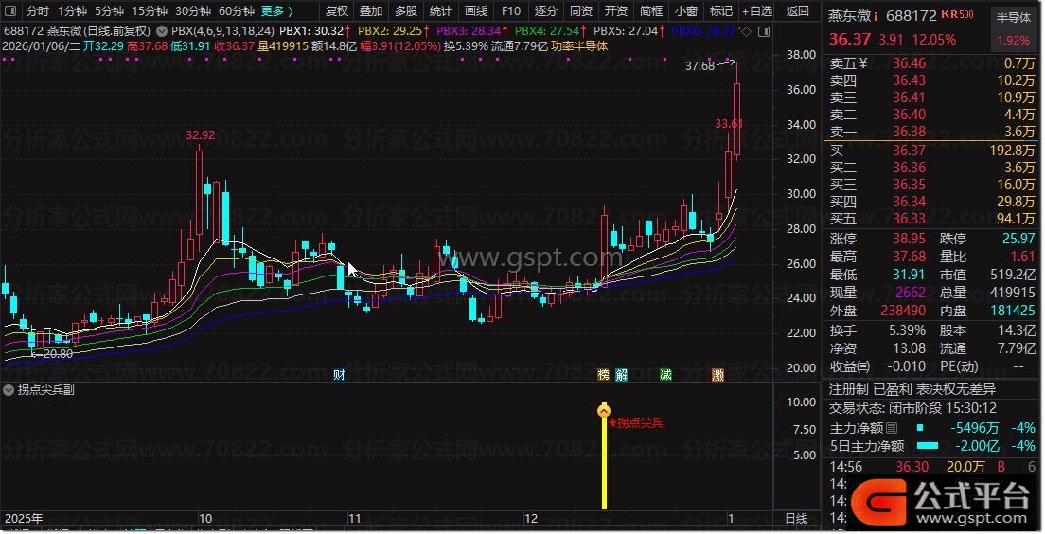
Task: Click the 财 event marker icon
Action: click(x=339, y=375)
